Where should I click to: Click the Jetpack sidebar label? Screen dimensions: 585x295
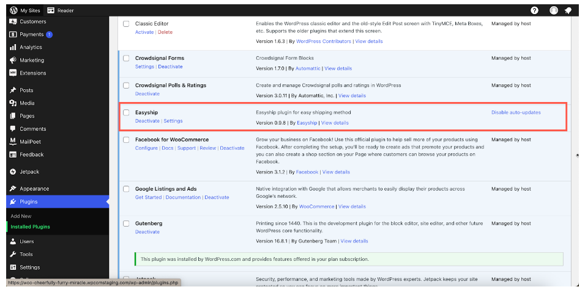29,172
